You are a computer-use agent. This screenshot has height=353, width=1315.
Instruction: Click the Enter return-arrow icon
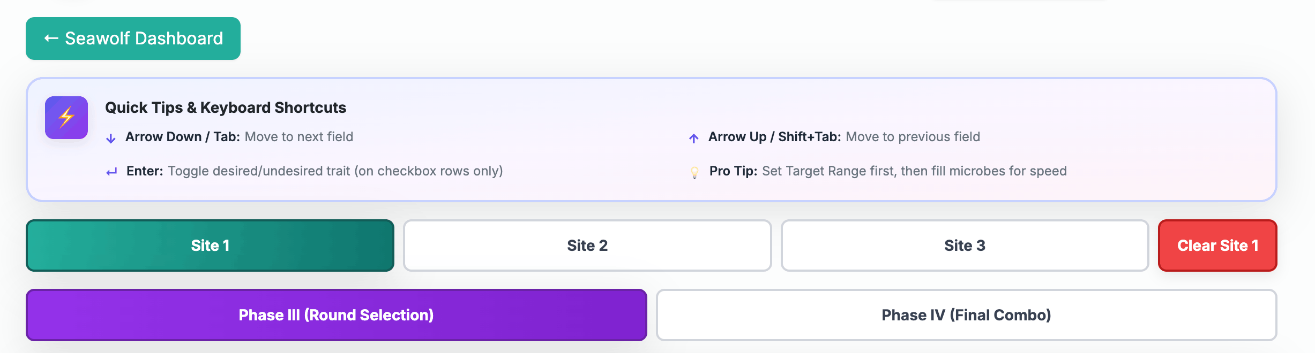pos(110,172)
